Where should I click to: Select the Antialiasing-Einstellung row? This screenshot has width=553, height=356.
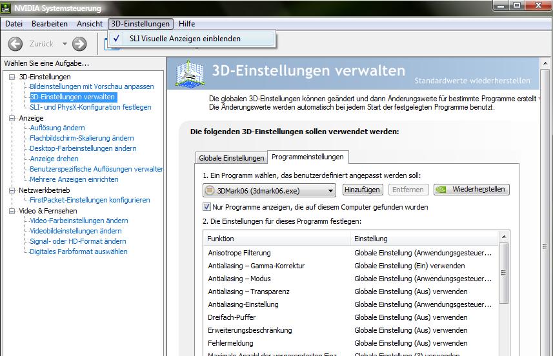[351, 304]
